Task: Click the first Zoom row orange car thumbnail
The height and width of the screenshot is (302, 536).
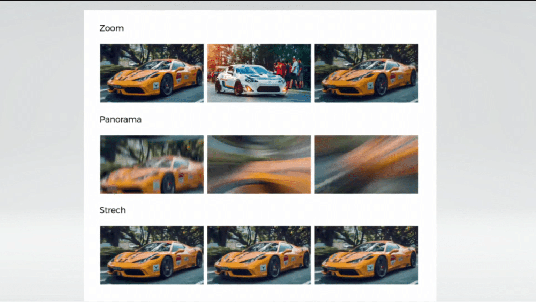Action: pyautogui.click(x=152, y=73)
